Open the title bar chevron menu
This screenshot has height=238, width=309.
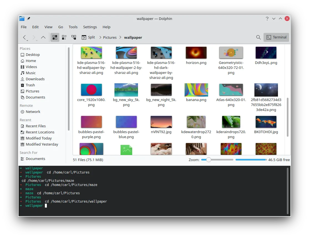click(x=274, y=19)
